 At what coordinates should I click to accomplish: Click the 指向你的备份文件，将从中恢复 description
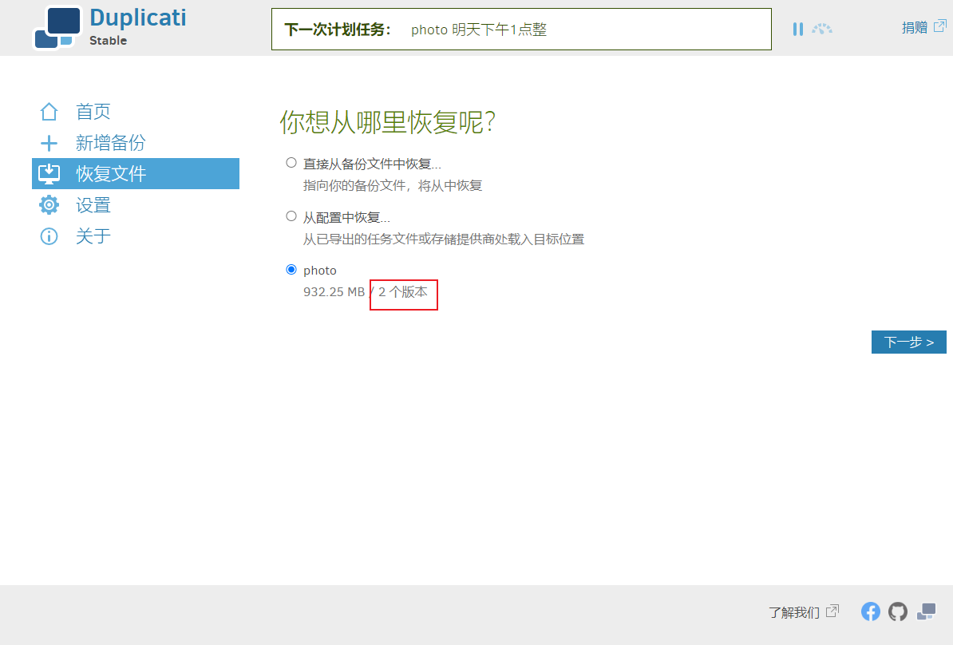(x=393, y=185)
